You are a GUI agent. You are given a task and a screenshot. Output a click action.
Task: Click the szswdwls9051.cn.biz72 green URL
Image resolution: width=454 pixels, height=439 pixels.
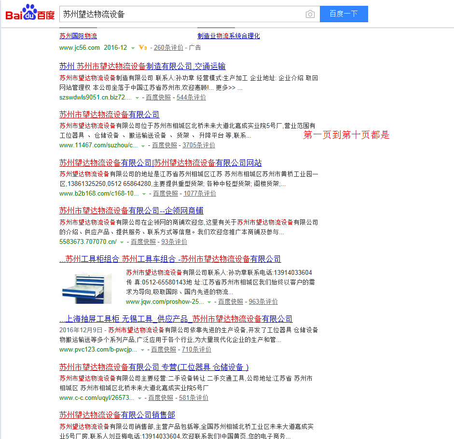pos(96,98)
